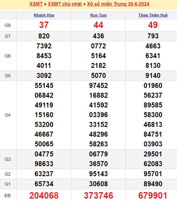Viewport: 177px width, 201px height.
Task: Click G4 number 49119
Action: click(x=44, y=105)
